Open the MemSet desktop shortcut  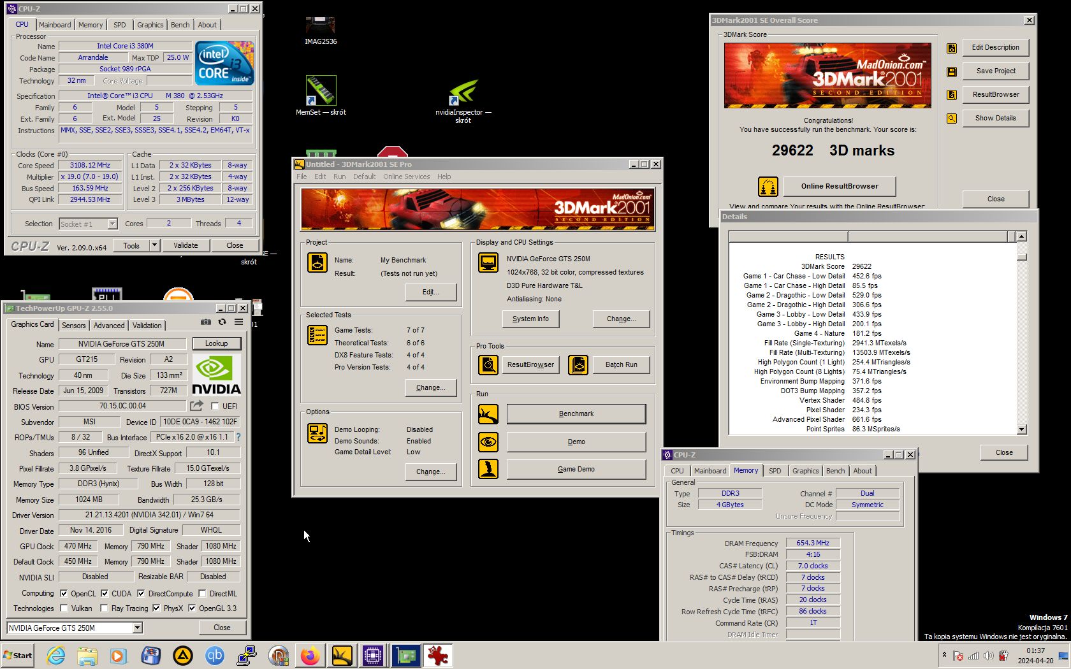click(x=321, y=96)
